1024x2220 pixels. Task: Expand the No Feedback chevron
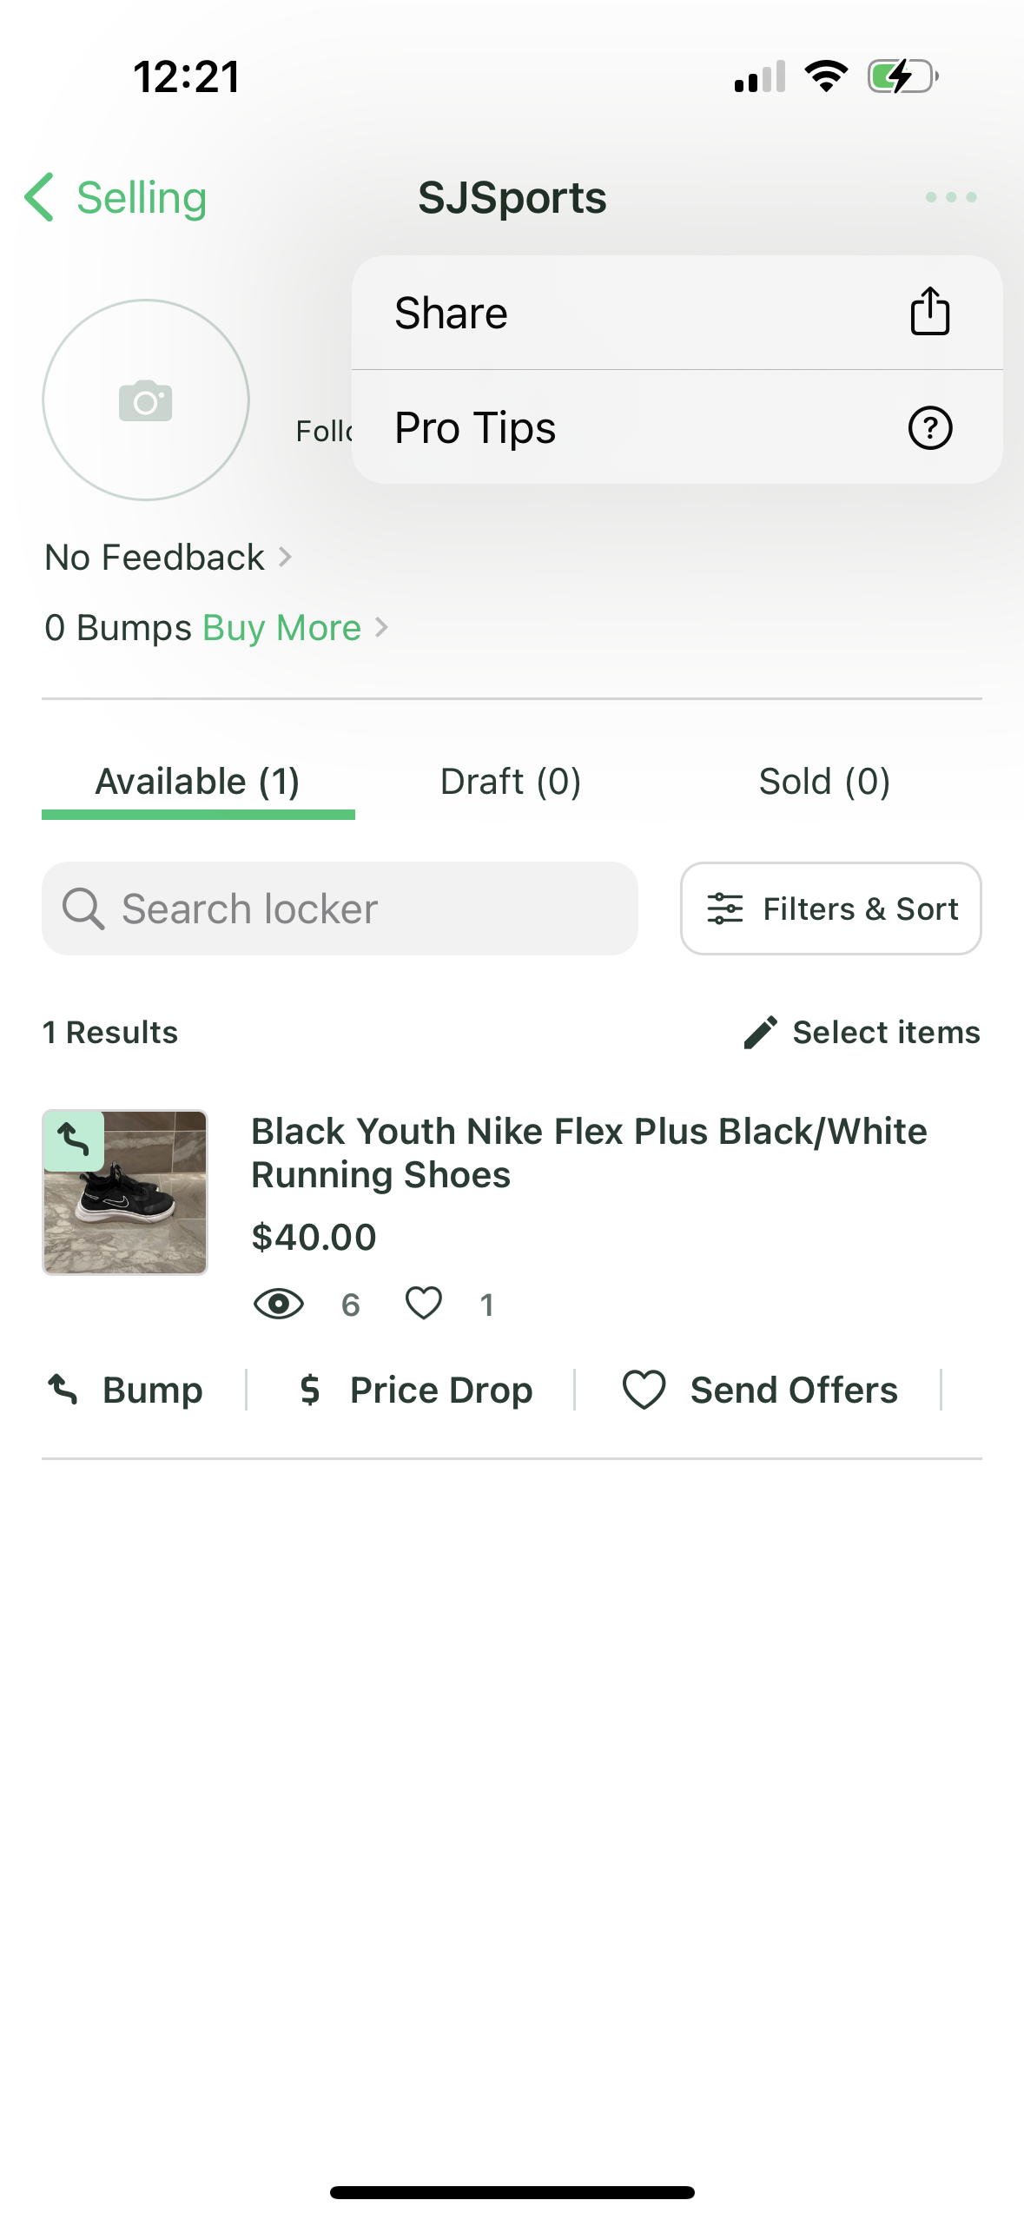pyautogui.click(x=285, y=557)
